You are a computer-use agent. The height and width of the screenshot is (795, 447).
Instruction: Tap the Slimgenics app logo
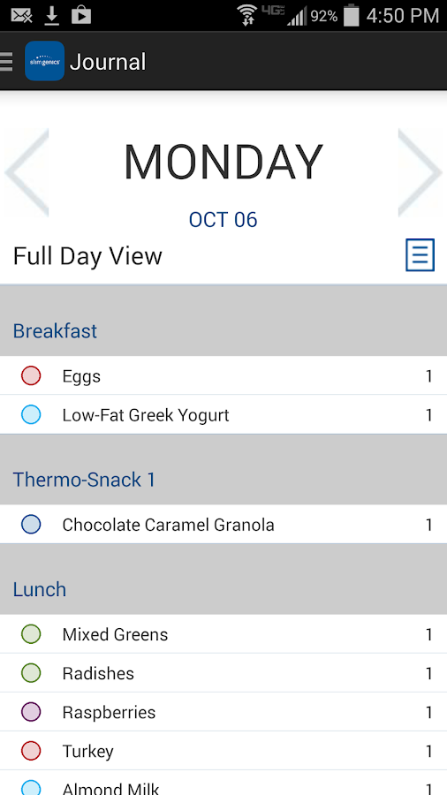click(44, 61)
